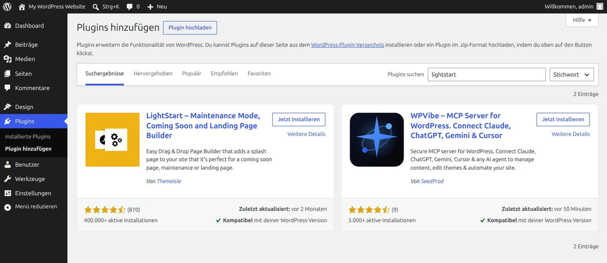Click '3.000+ aktive Installationen' text

click(x=382, y=220)
